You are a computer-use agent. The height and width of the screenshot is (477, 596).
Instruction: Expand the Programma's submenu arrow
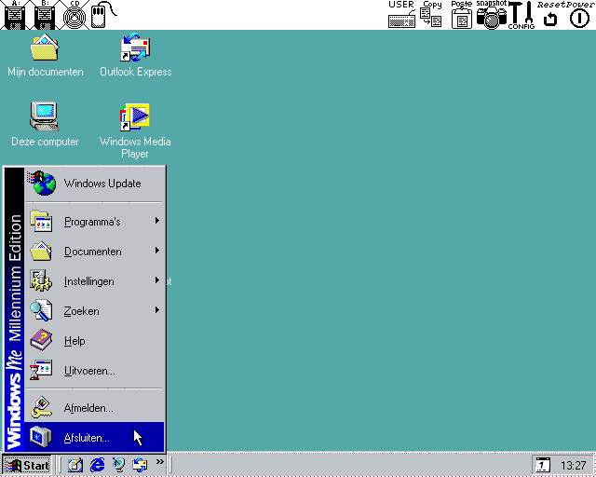pos(157,221)
